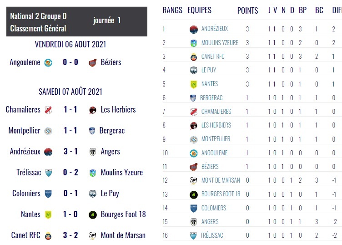Click the Les Herbiers logo in the results
The width and height of the screenshot is (342, 245).
coord(93,110)
